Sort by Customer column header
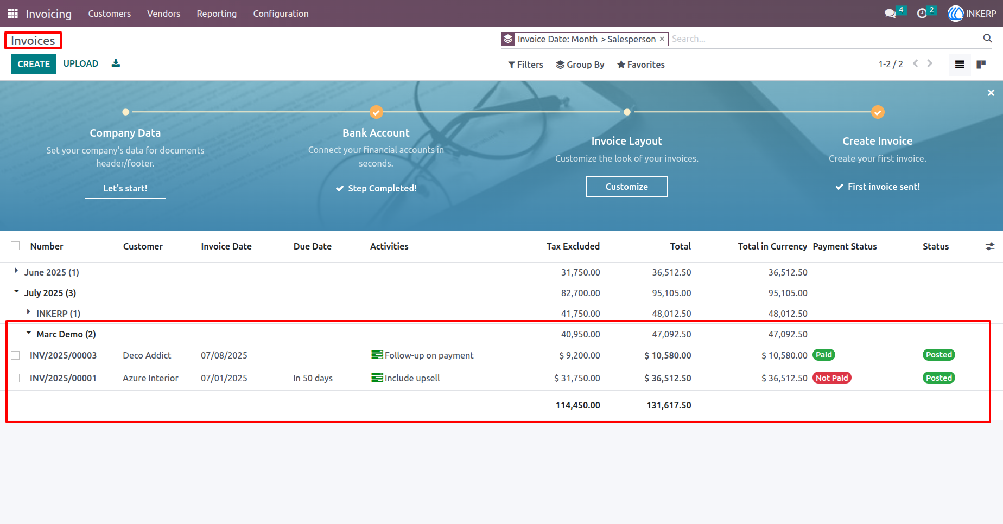Image resolution: width=1003 pixels, height=524 pixels. tap(143, 246)
